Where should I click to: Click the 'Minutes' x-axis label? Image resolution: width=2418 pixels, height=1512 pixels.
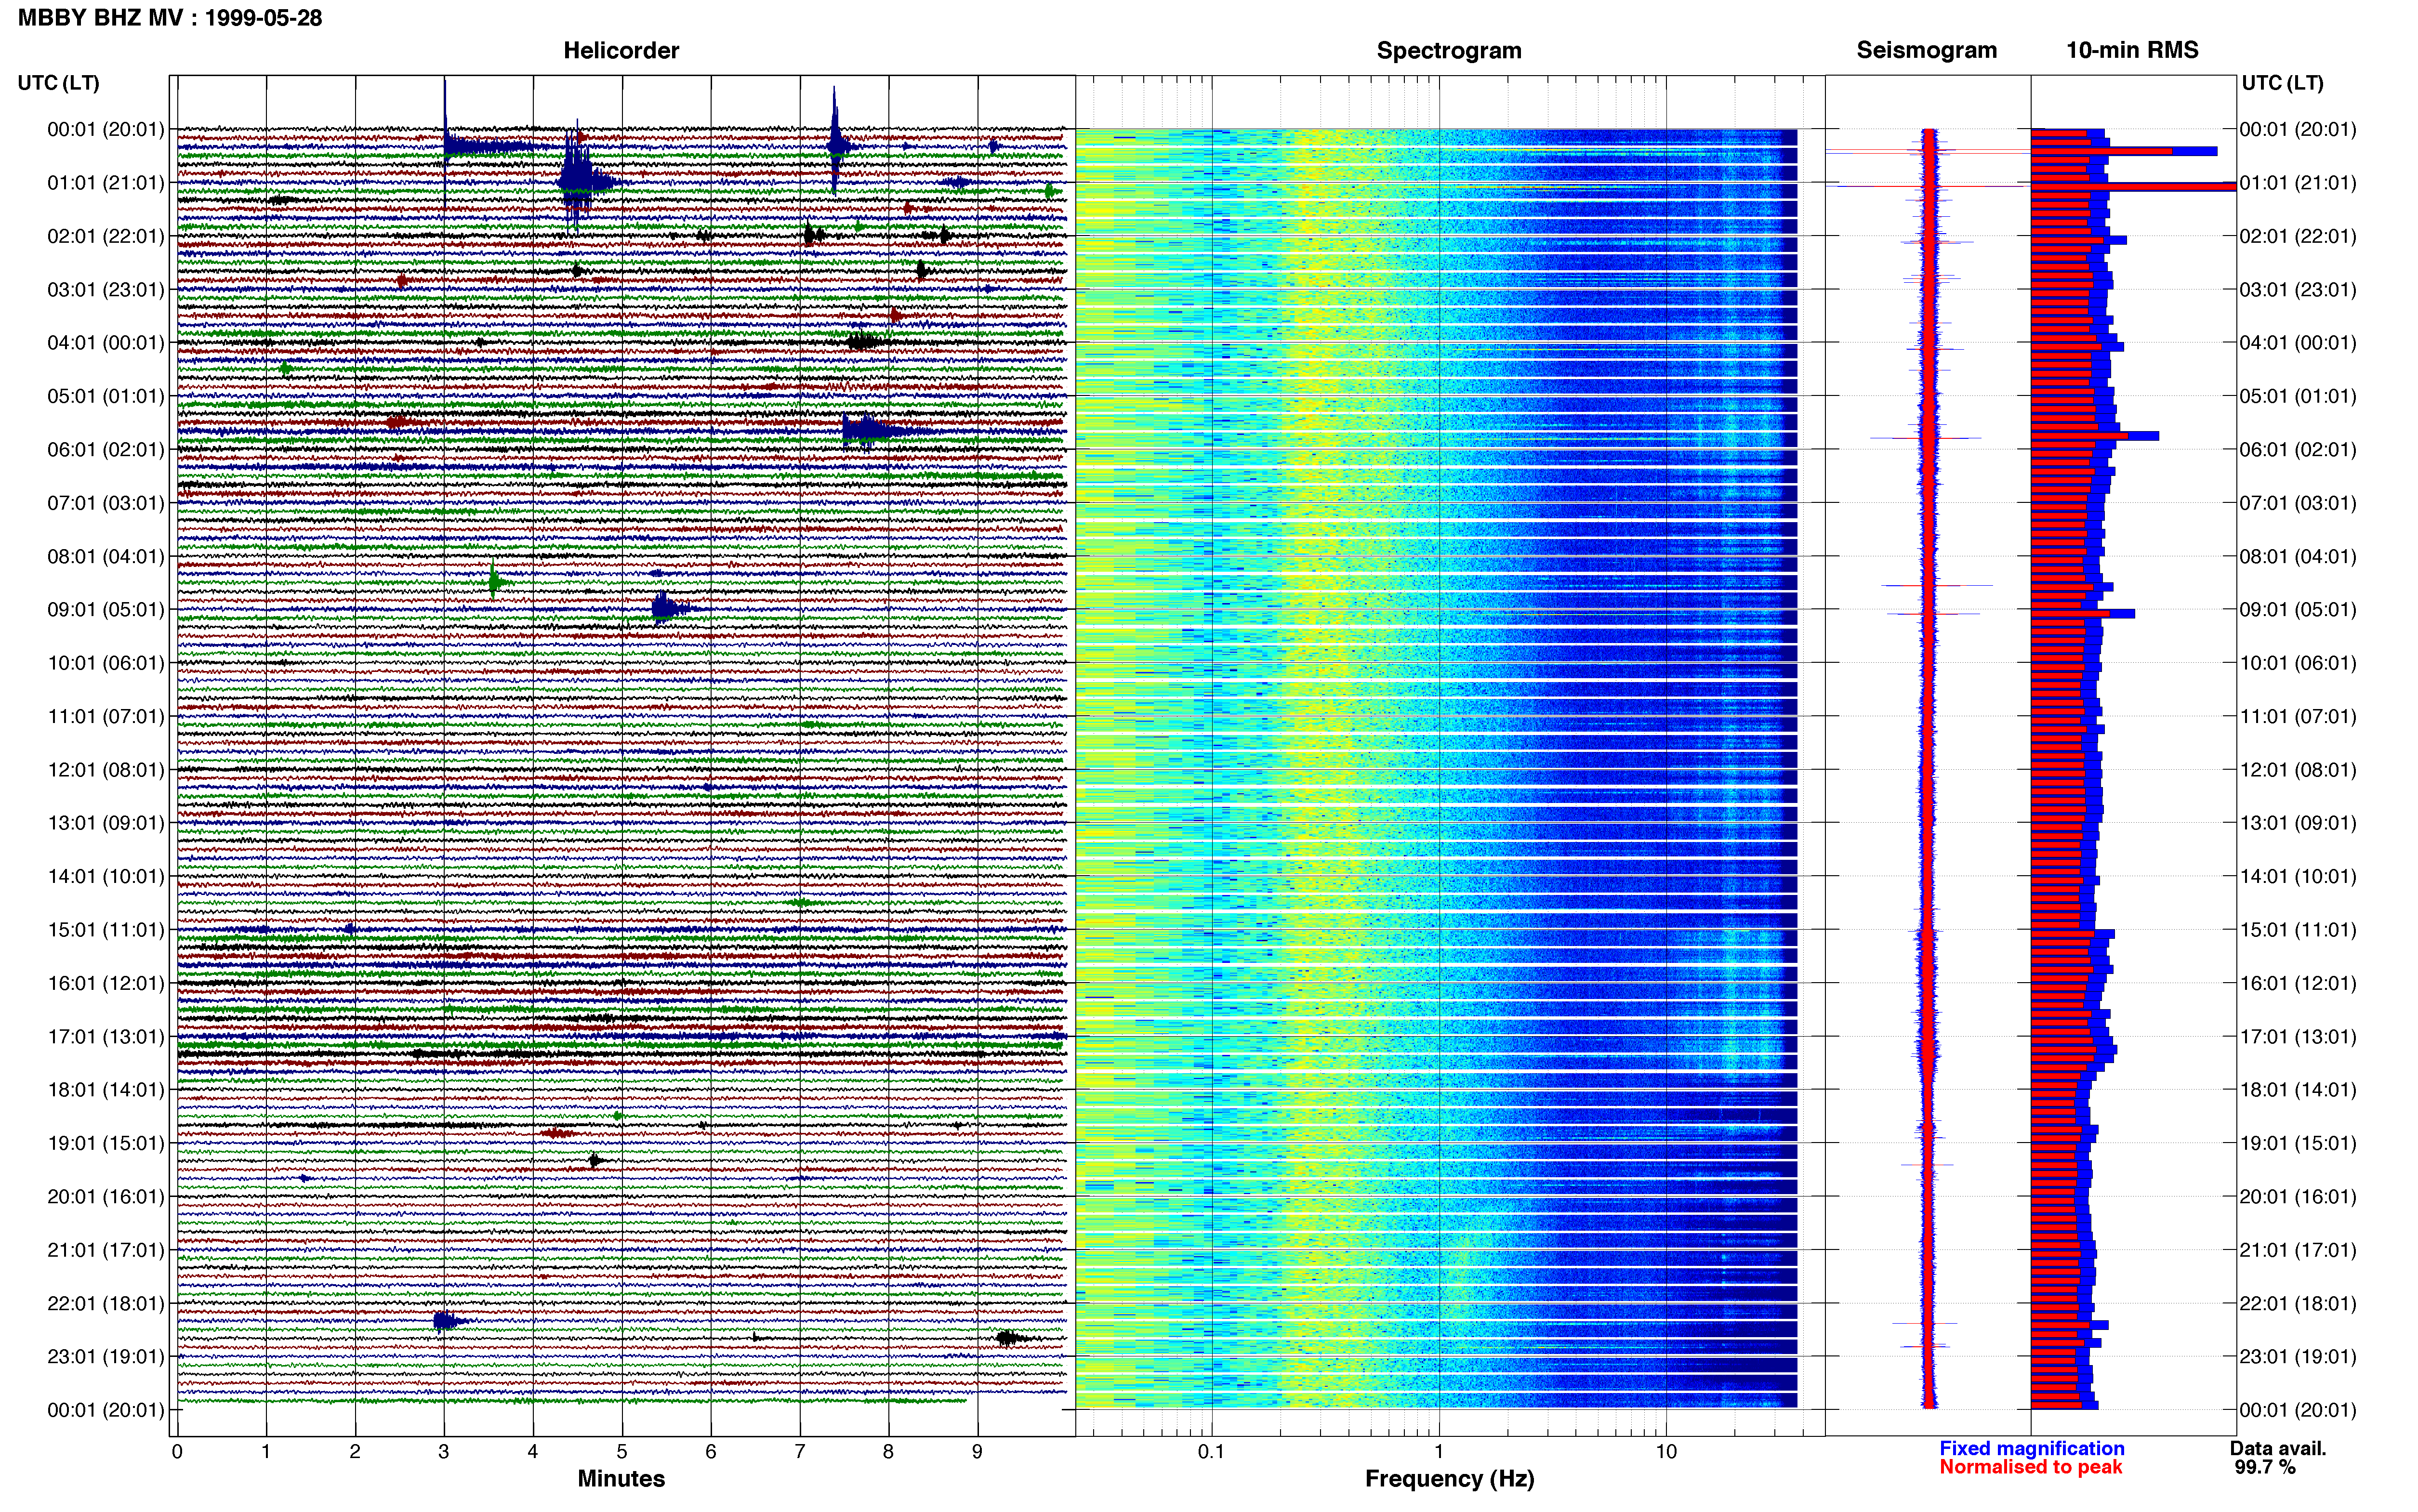[x=621, y=1479]
